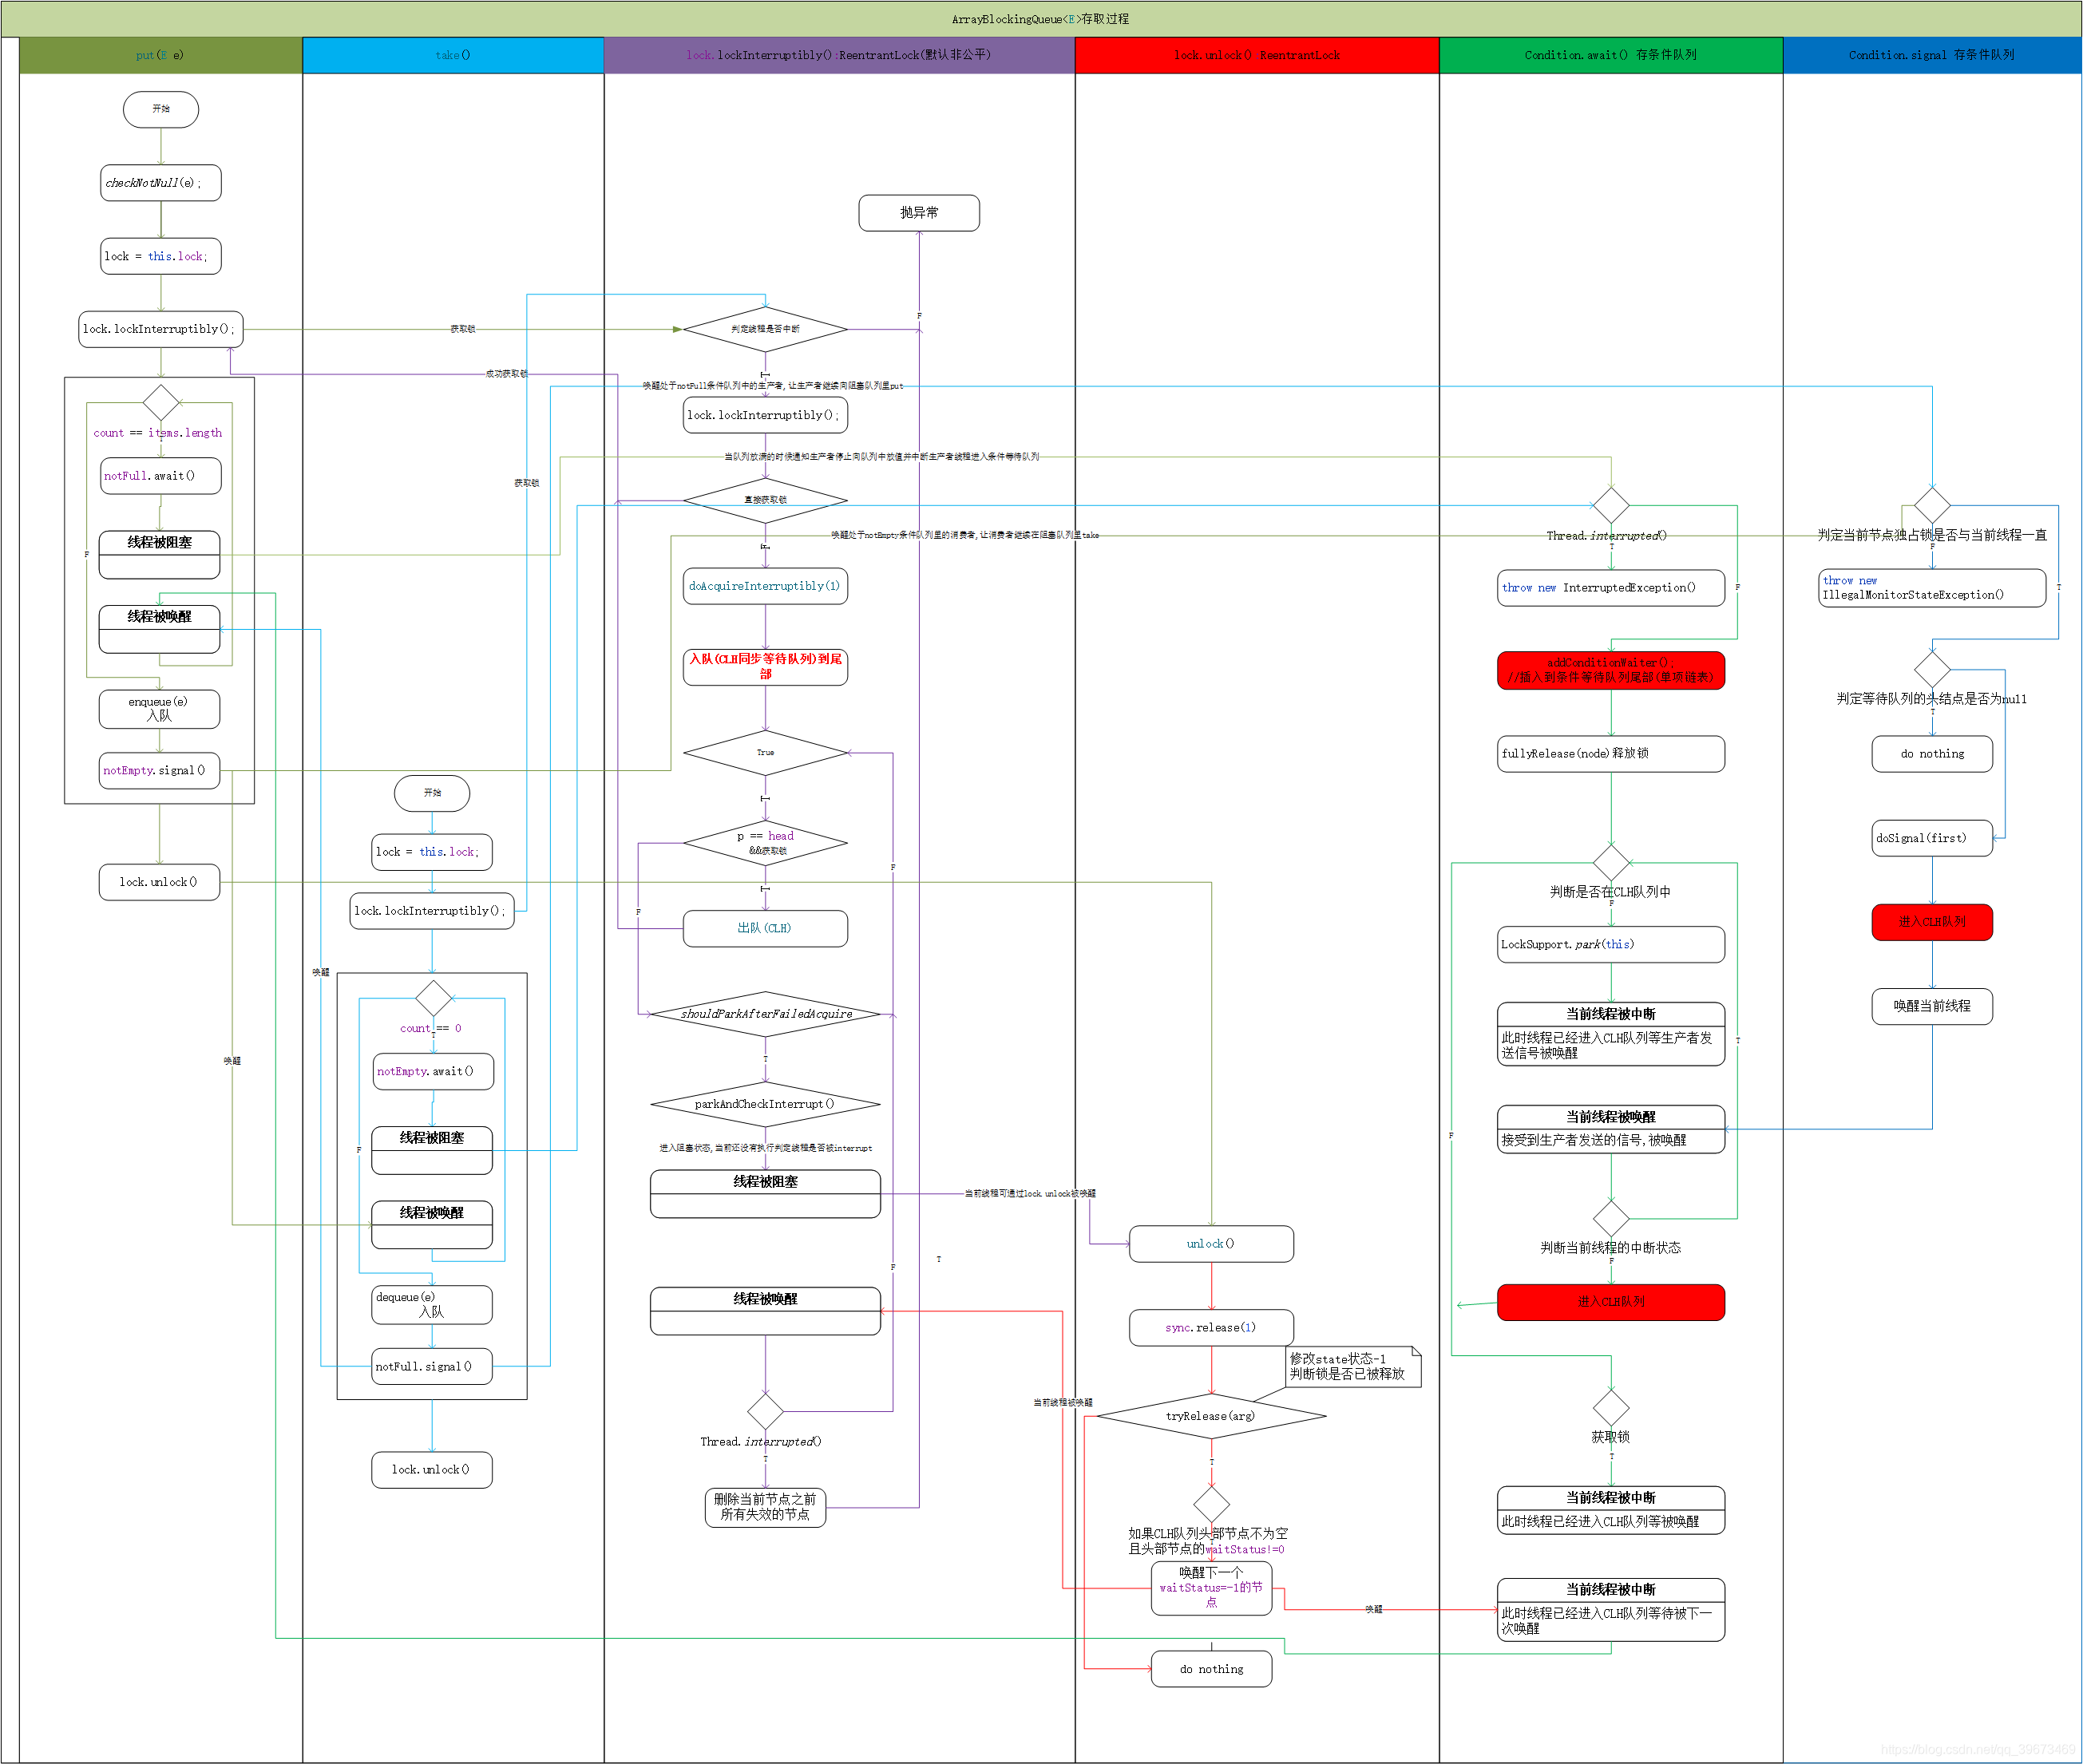Click 'lock.unlock()' node in the take lane
The height and width of the screenshot is (1764, 2083).
click(x=432, y=1470)
